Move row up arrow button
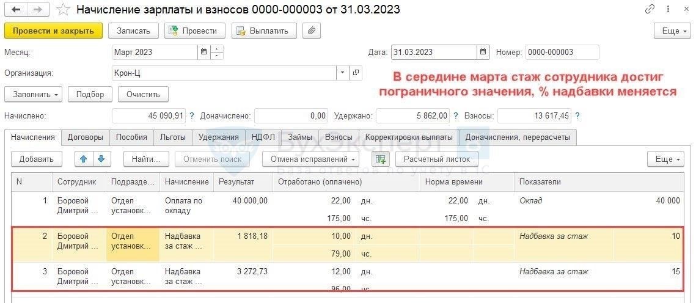The image size is (696, 303). click(84, 159)
